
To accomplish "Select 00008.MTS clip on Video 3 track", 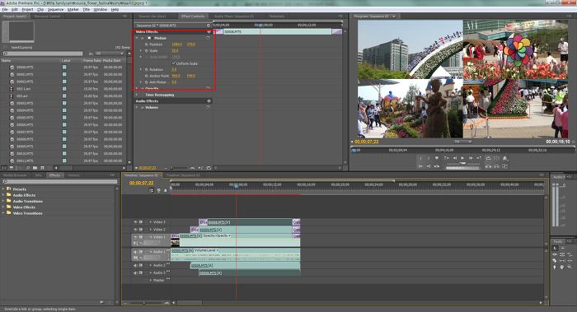I will tap(250, 222).
